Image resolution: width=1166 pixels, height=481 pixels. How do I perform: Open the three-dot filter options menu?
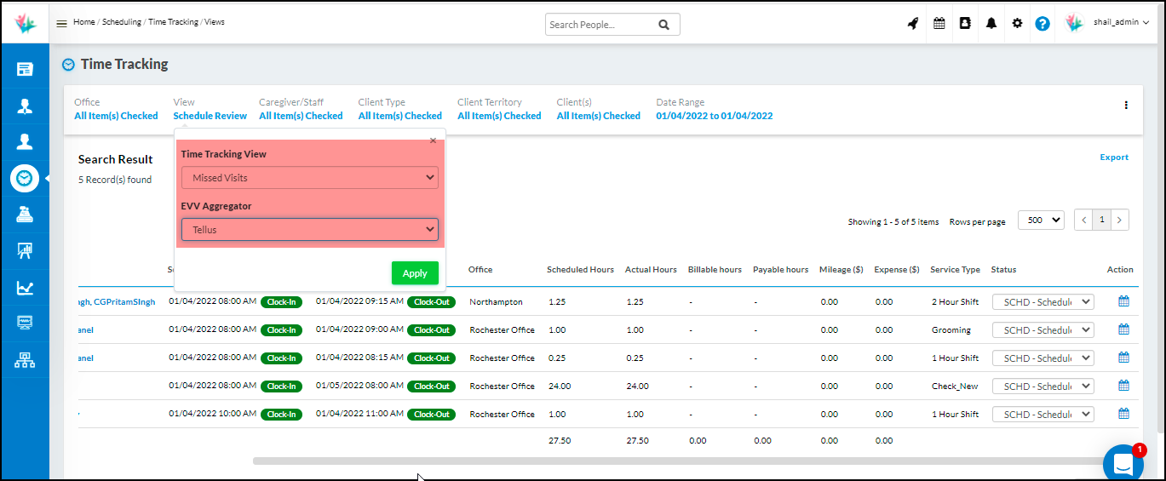tap(1125, 106)
